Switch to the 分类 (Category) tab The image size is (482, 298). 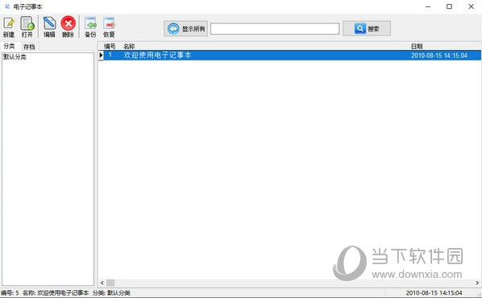point(9,47)
